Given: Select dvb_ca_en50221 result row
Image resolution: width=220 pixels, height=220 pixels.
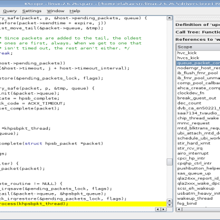Looking at the screenshot, I should coord(198,108).
